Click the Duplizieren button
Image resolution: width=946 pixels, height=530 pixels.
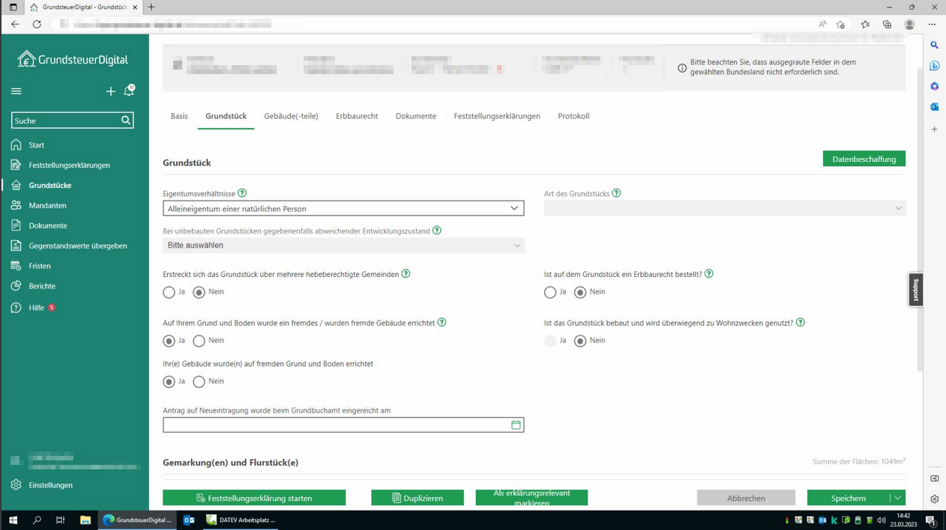(x=418, y=498)
